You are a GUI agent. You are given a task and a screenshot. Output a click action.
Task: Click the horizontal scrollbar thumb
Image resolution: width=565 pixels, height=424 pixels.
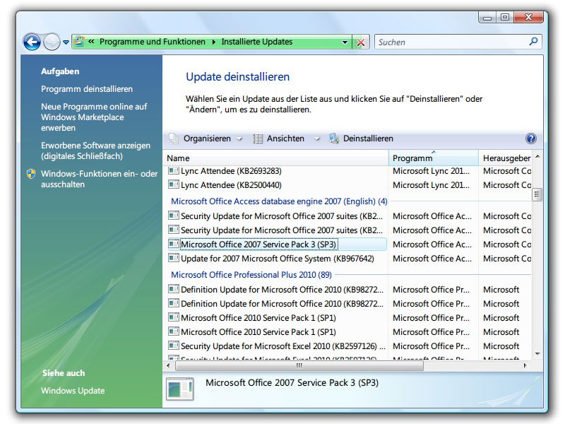(299, 365)
